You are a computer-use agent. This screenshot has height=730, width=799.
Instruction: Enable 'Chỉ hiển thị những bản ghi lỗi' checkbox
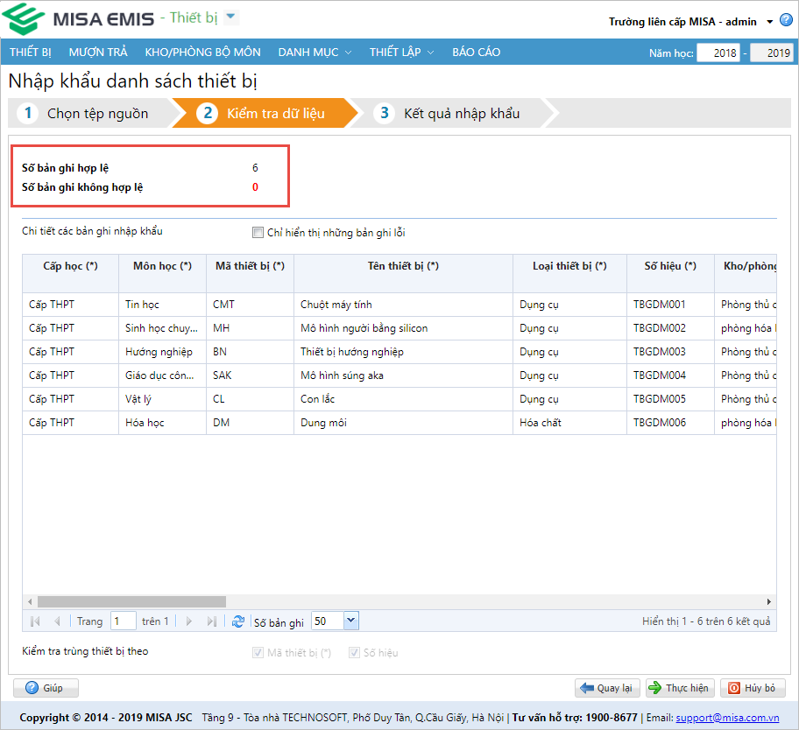click(258, 233)
